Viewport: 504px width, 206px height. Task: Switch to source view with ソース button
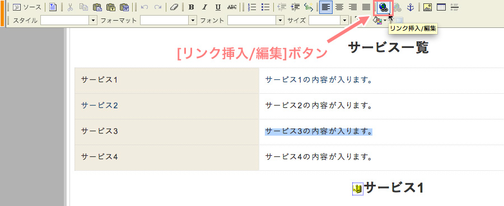(x=27, y=7)
